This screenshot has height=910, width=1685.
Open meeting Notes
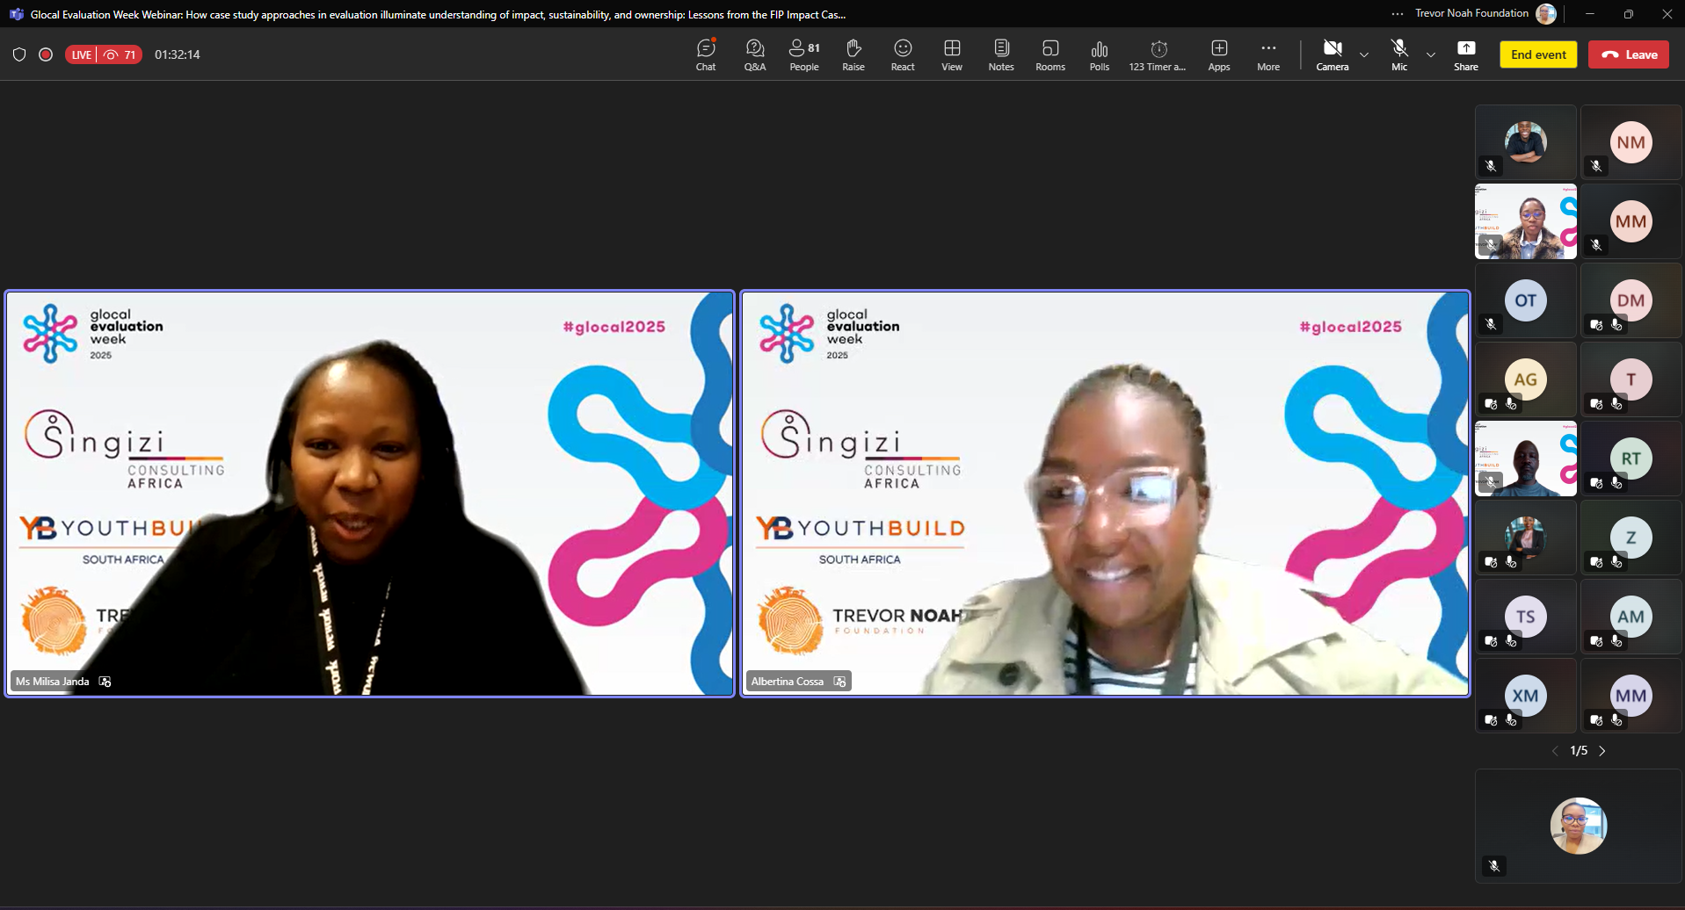[x=1001, y=54]
